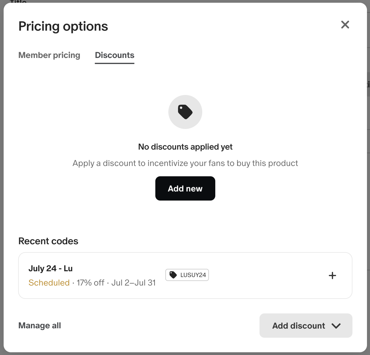
Task: Click the Jul 2–Jul 31 date range
Action: (x=134, y=283)
